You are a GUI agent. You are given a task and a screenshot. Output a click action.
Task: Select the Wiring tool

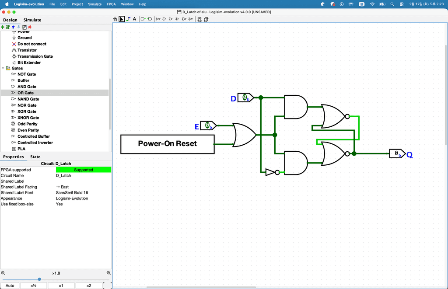pos(128,19)
